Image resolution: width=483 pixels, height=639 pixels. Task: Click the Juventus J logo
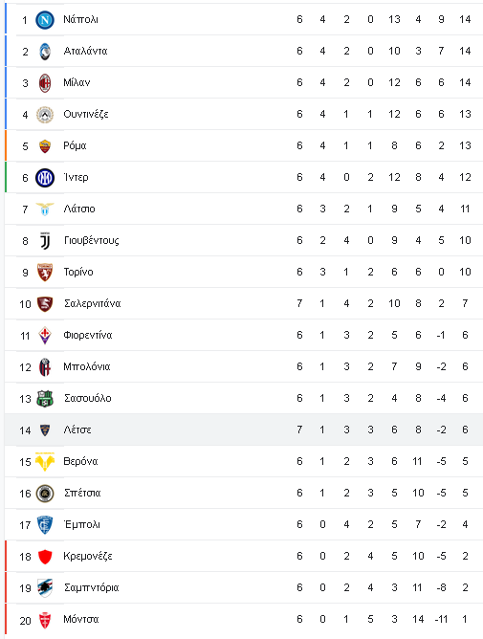point(45,240)
